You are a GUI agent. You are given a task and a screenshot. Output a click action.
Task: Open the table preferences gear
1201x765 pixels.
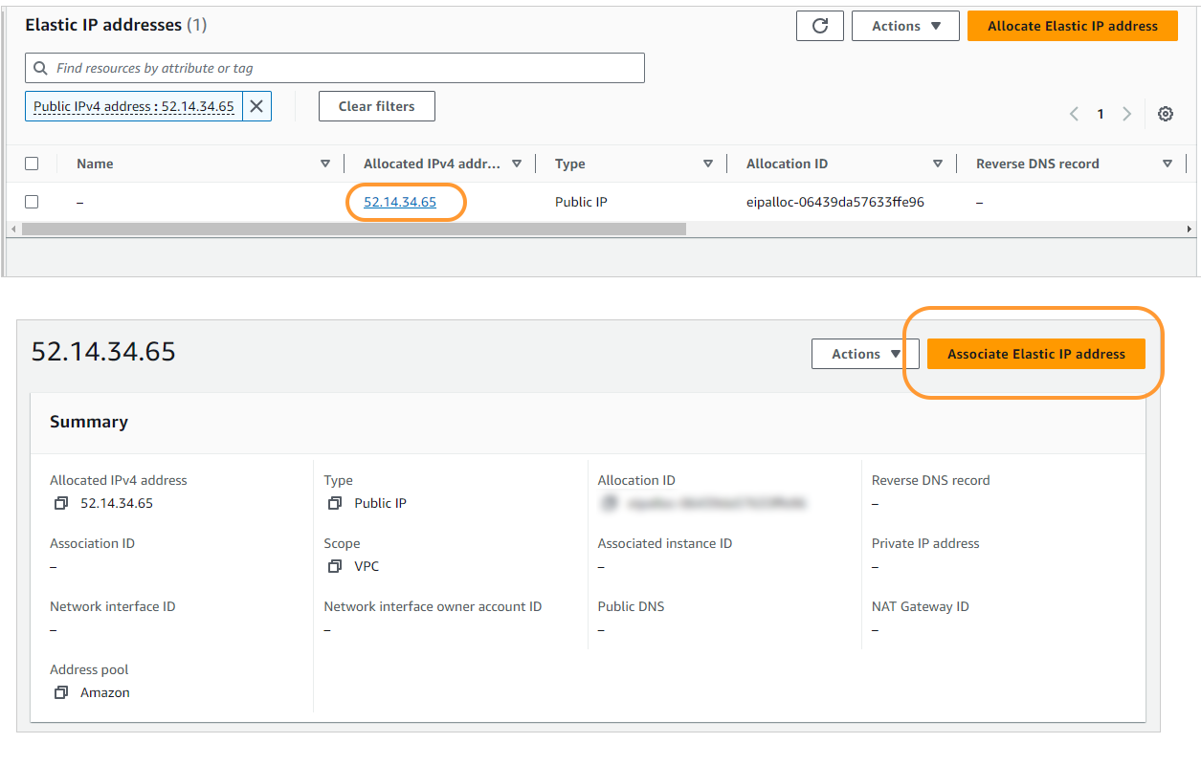coord(1166,113)
